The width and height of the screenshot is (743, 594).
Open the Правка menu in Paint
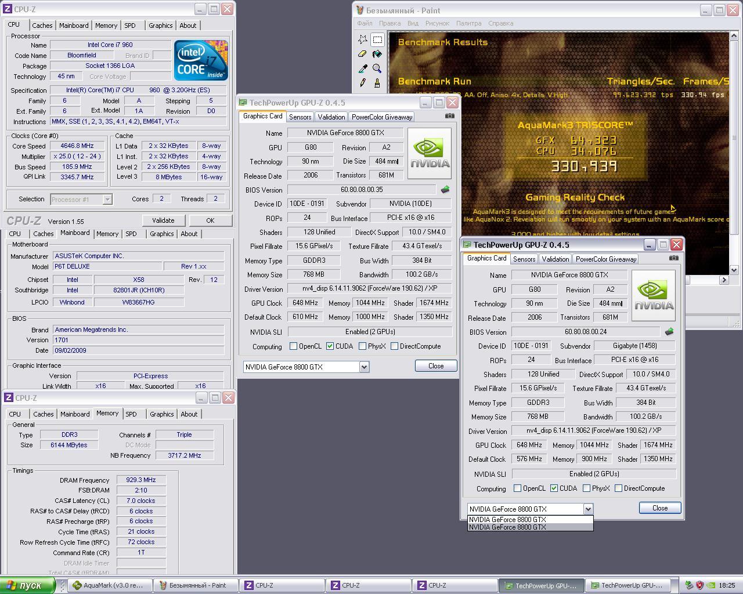389,23
